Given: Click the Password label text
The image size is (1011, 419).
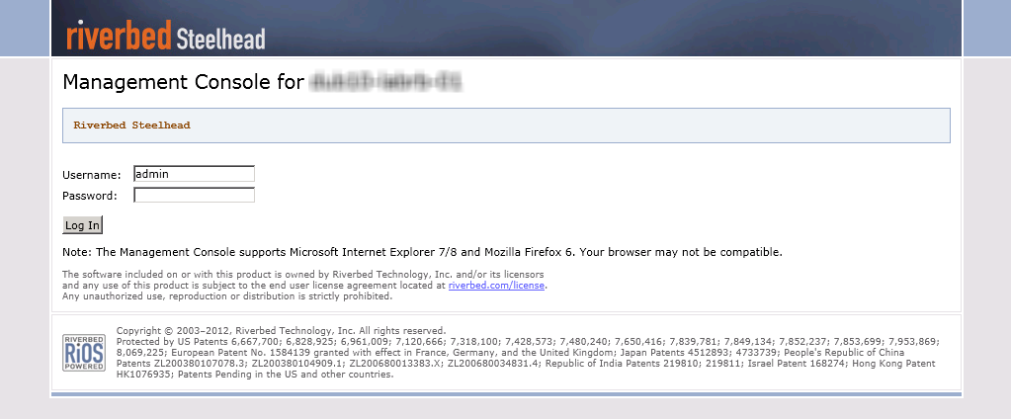Looking at the screenshot, I should point(90,196).
